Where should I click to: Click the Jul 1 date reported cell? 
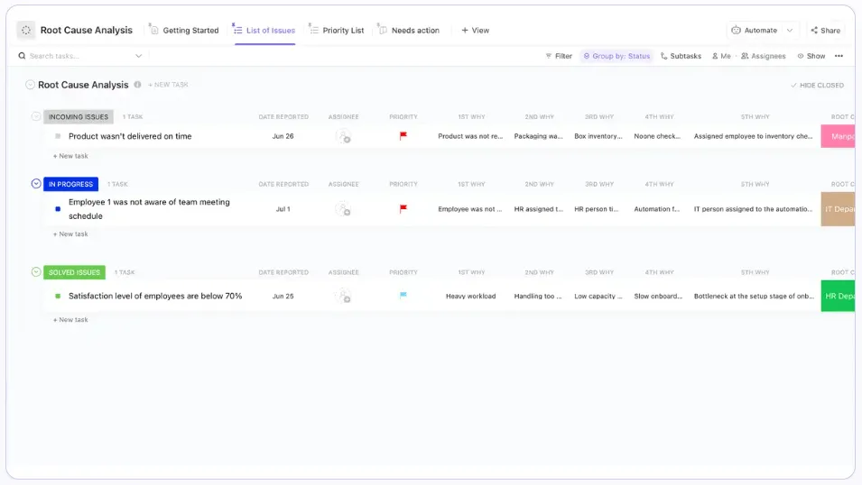point(283,209)
